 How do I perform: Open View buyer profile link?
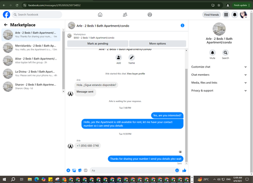(x=136, y=74)
